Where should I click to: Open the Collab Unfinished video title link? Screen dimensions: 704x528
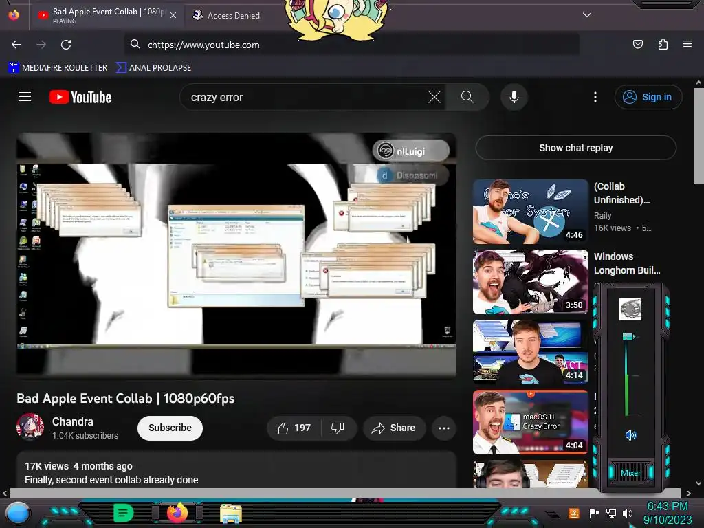coord(621,193)
